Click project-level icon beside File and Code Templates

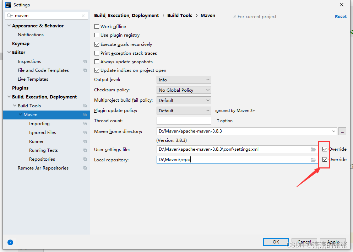click(x=85, y=70)
